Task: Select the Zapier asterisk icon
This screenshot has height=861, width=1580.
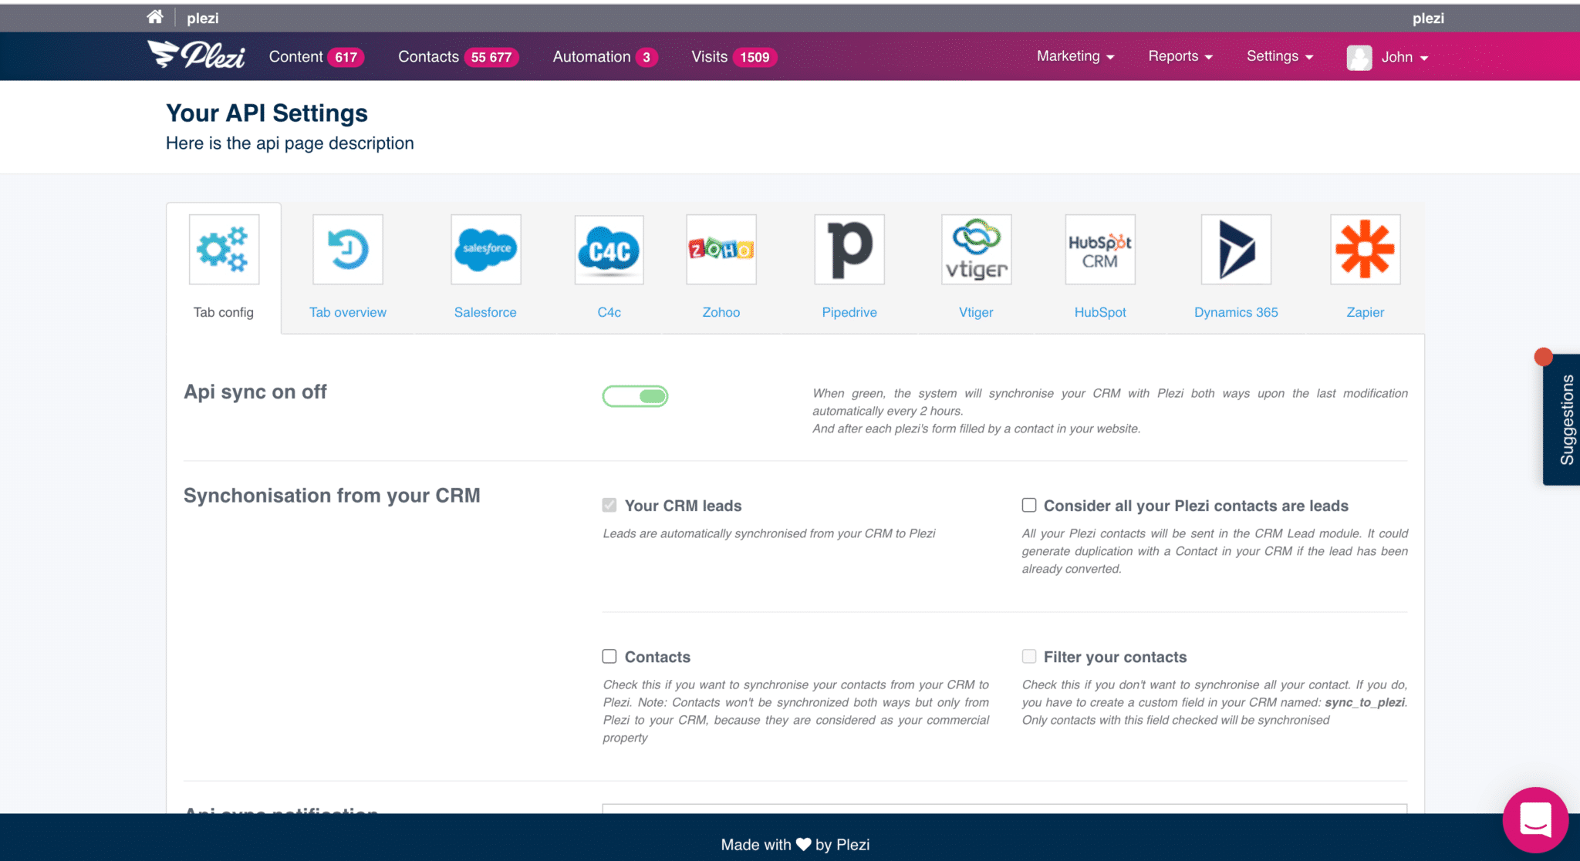Action: pos(1365,249)
